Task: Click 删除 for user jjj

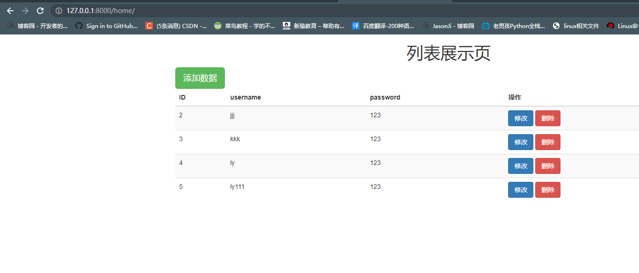Action: click(548, 118)
